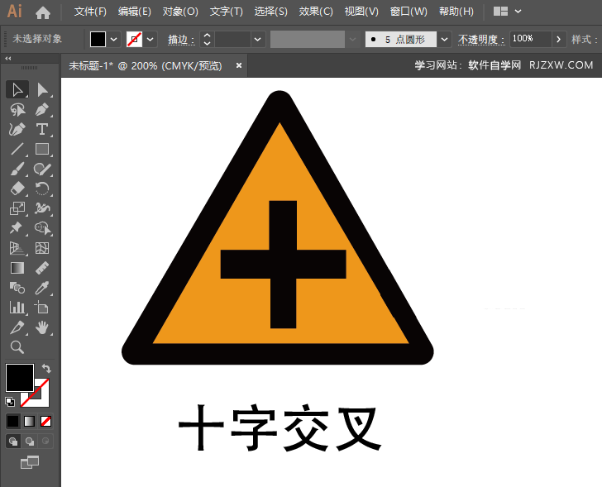Select the Eraser tool
602x487 pixels.
pyautogui.click(x=17, y=189)
